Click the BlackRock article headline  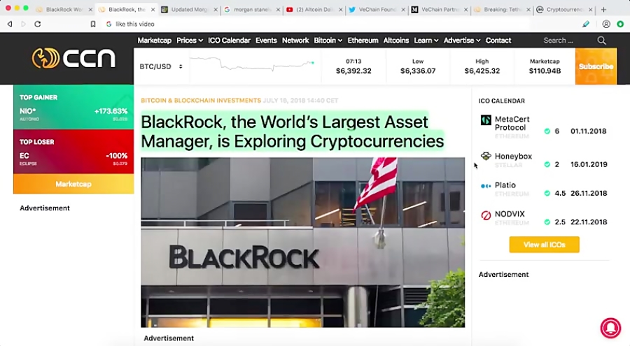click(x=292, y=131)
